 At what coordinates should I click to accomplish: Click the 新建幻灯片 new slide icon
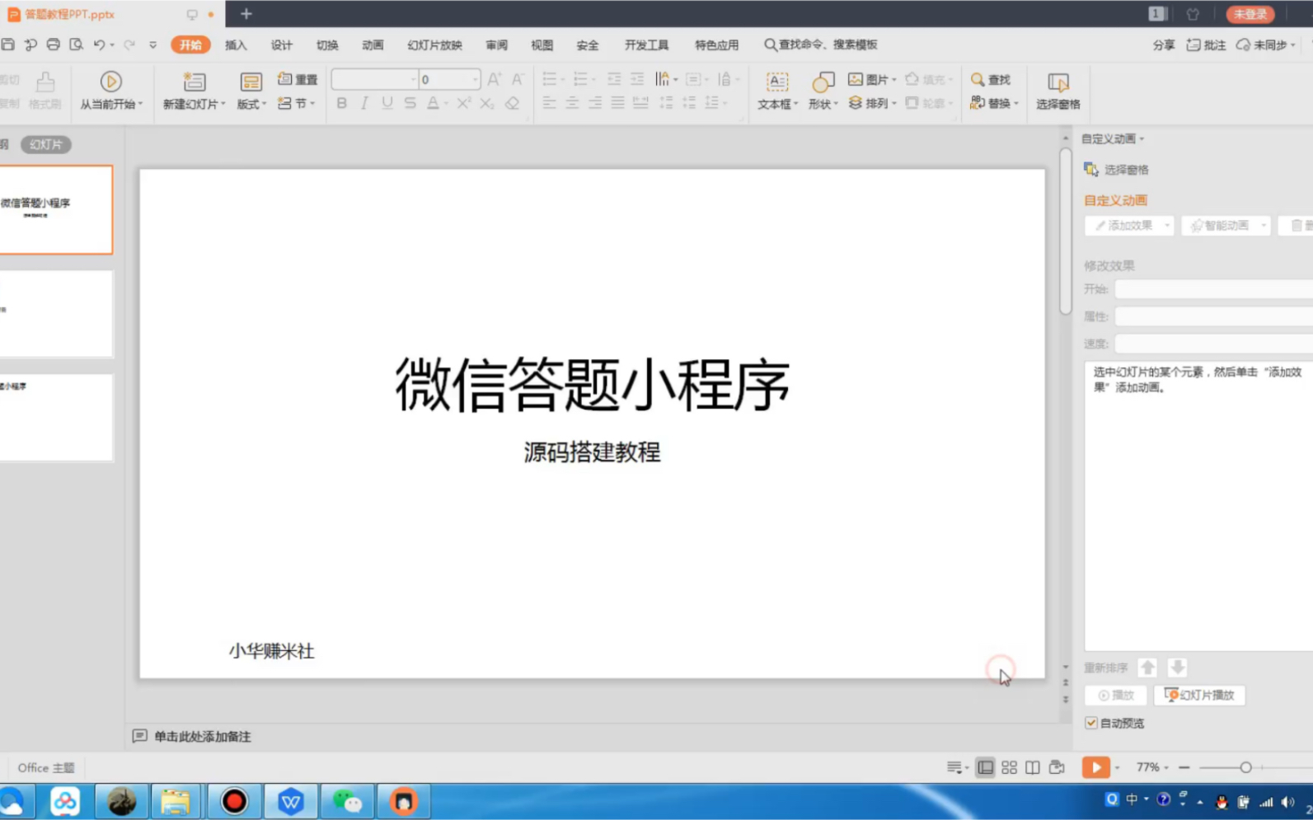click(x=194, y=81)
